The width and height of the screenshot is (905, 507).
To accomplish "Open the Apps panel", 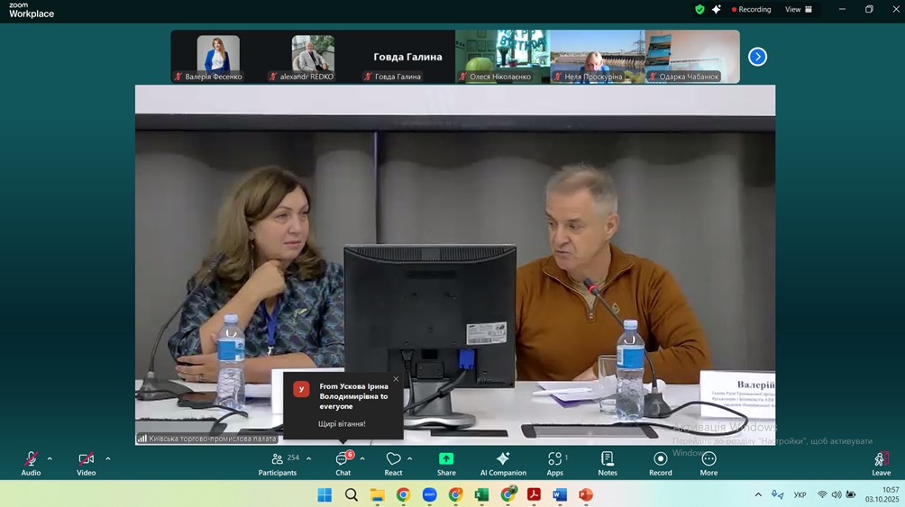I will 554,459.
